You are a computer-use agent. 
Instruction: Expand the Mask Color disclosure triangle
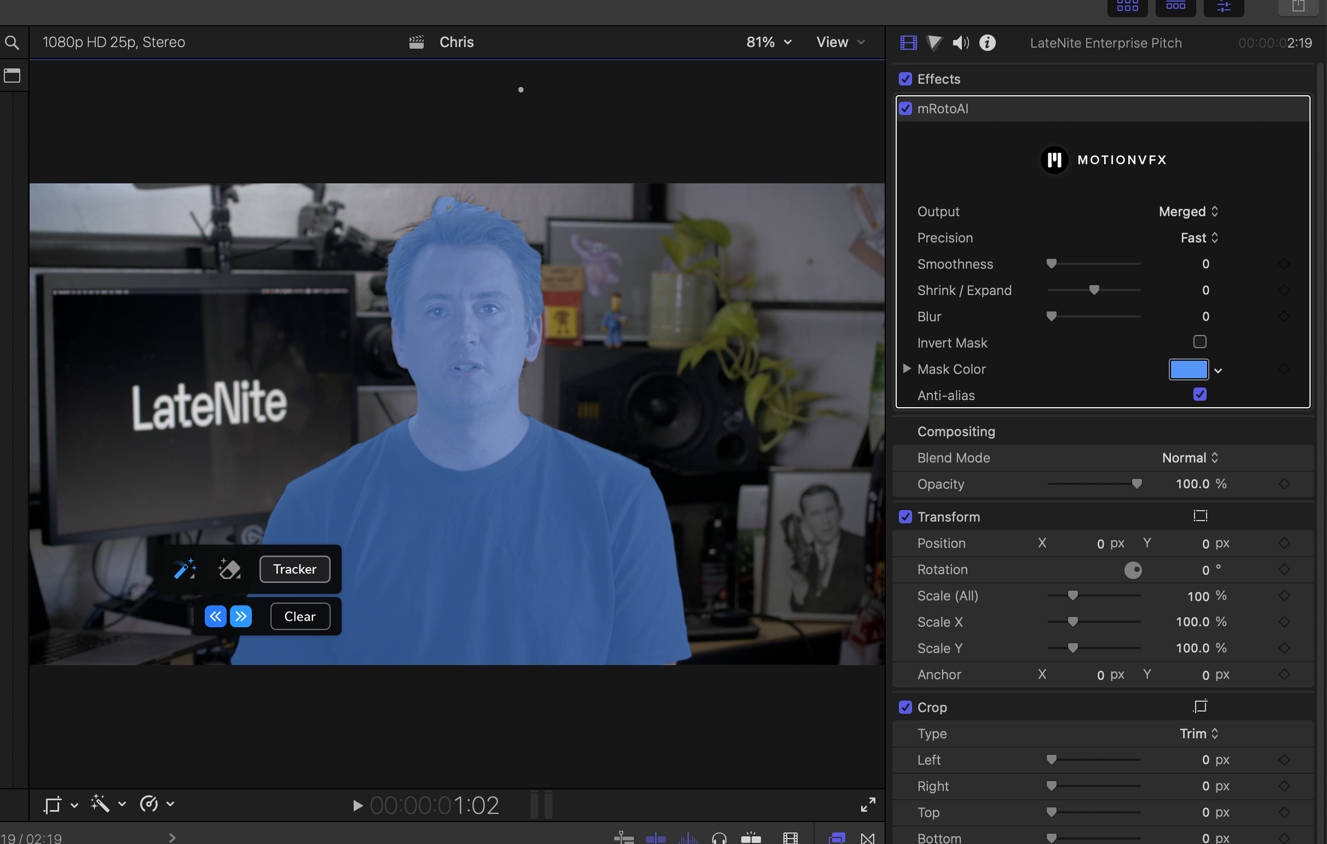point(907,368)
